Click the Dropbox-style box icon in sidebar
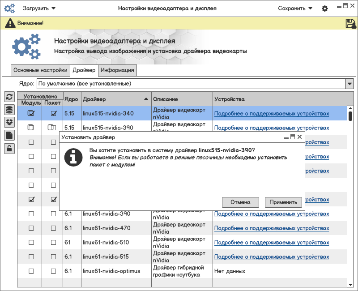 [9, 122]
